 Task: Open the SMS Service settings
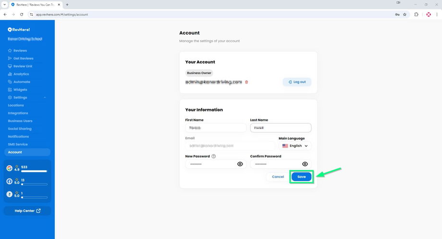tap(18, 144)
